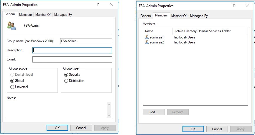Click lab.local/Users folder for adminfsa1
The image size is (255, 135).
[185, 37]
